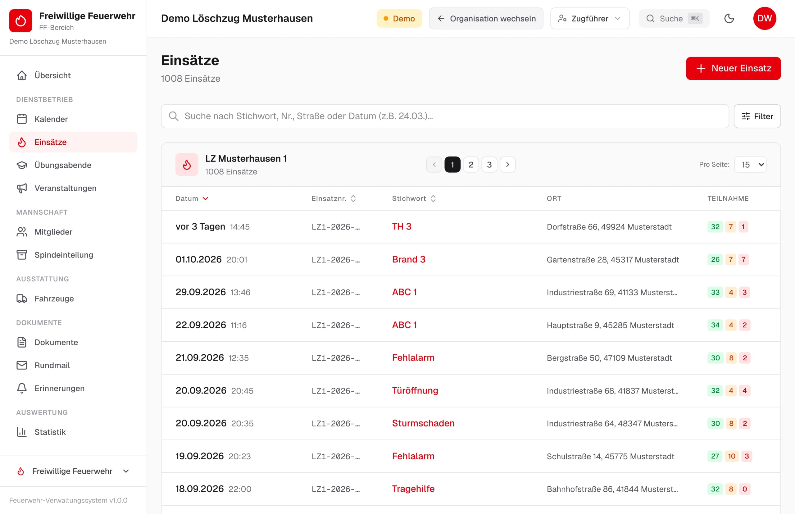Click the previous page arrow button
This screenshot has width=795, height=514.
click(434, 165)
